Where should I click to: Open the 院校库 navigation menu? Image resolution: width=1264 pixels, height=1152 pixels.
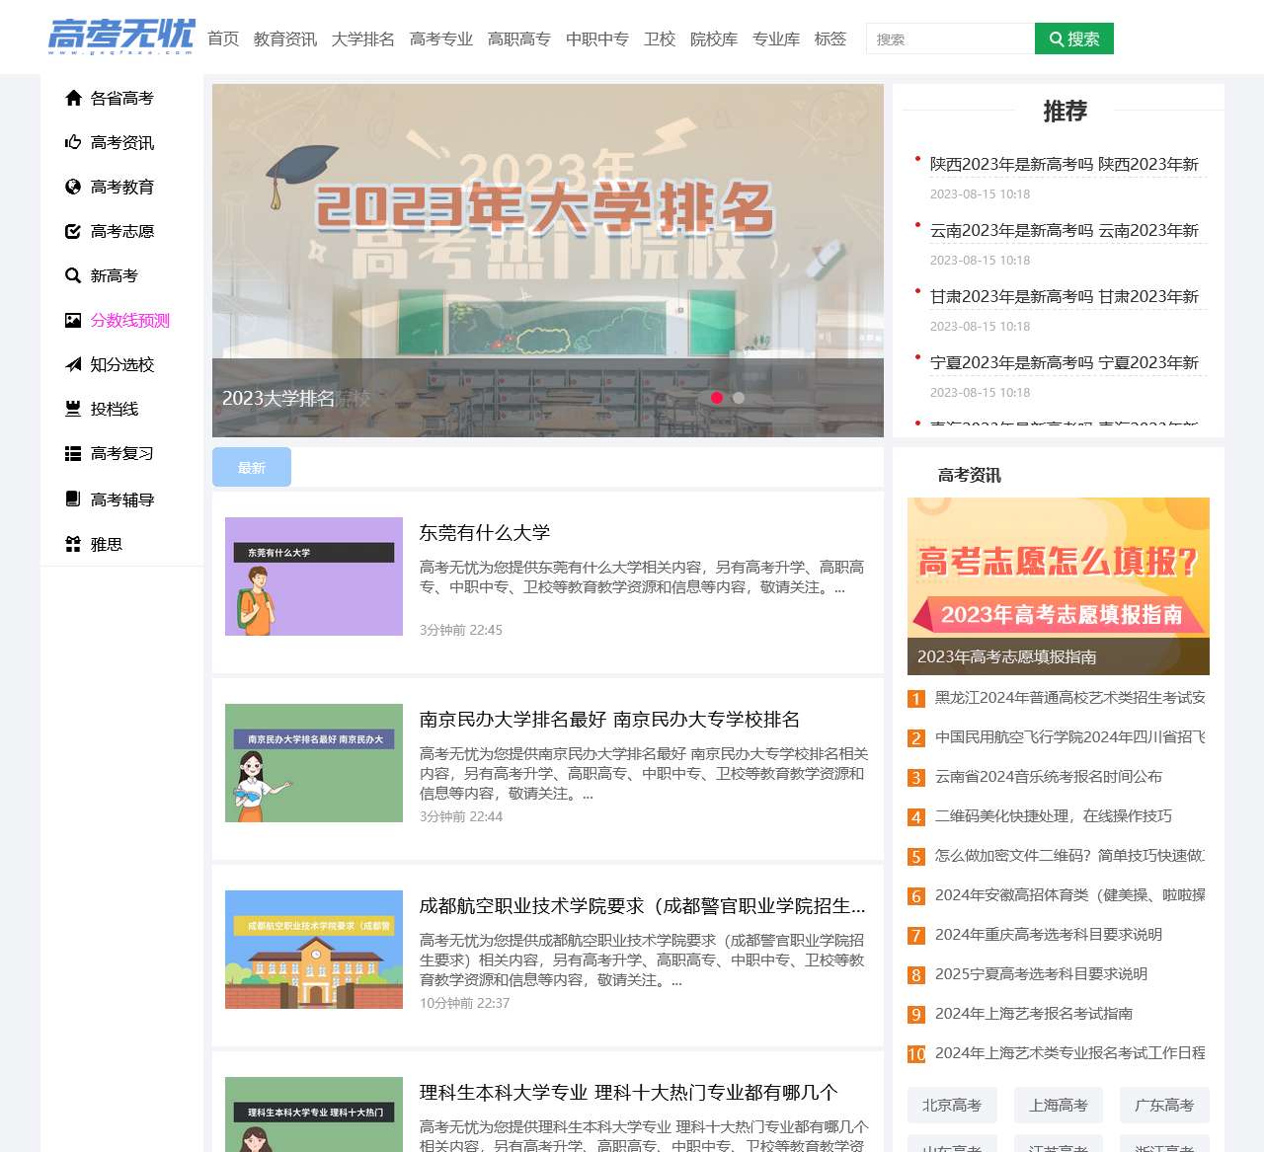pos(714,39)
